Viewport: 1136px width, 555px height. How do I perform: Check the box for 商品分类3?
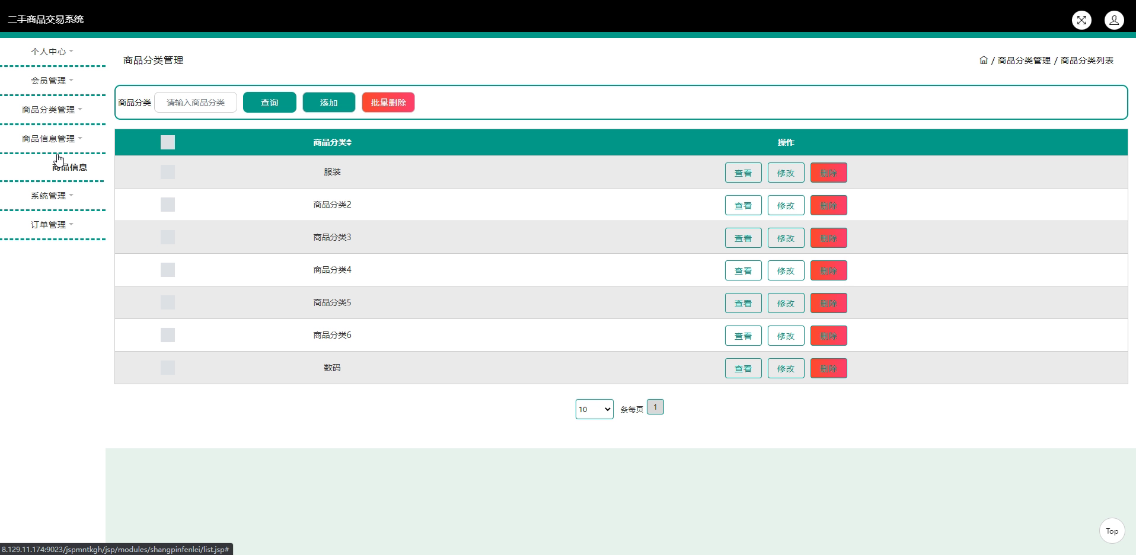coord(168,237)
